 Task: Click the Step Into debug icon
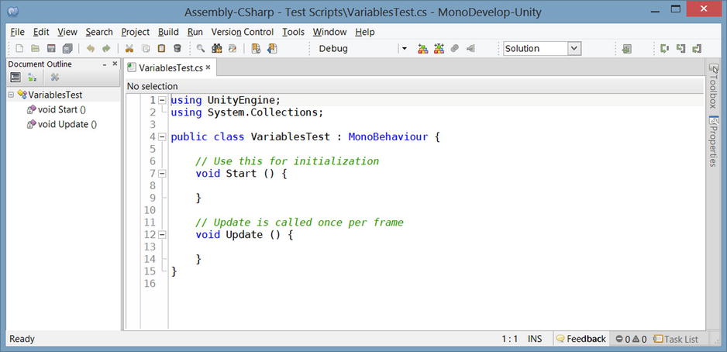680,48
